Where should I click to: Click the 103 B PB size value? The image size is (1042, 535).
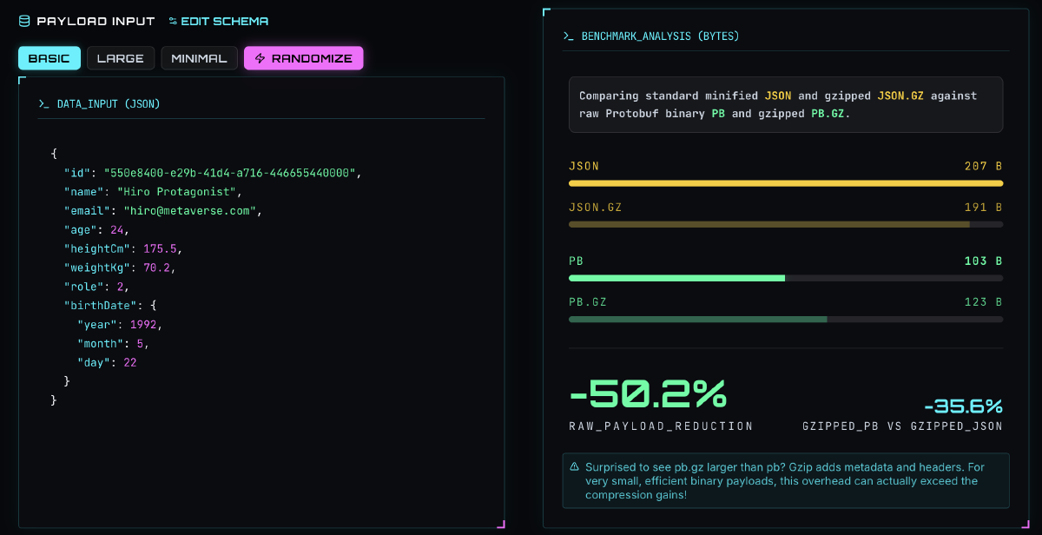[x=983, y=261]
